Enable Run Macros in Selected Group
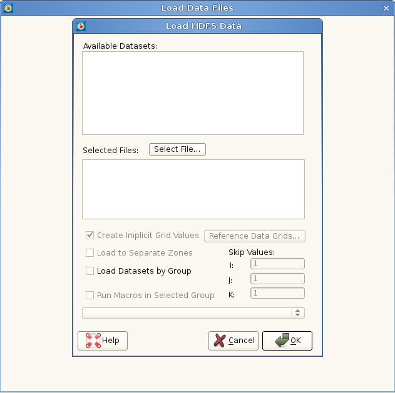Image resolution: width=395 pixels, height=393 pixels. pyautogui.click(x=90, y=296)
